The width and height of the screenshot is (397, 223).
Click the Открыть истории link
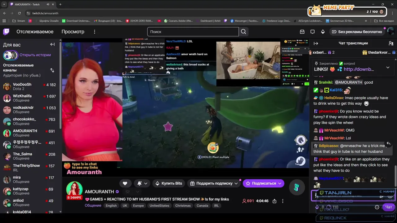pyautogui.click(x=35, y=55)
